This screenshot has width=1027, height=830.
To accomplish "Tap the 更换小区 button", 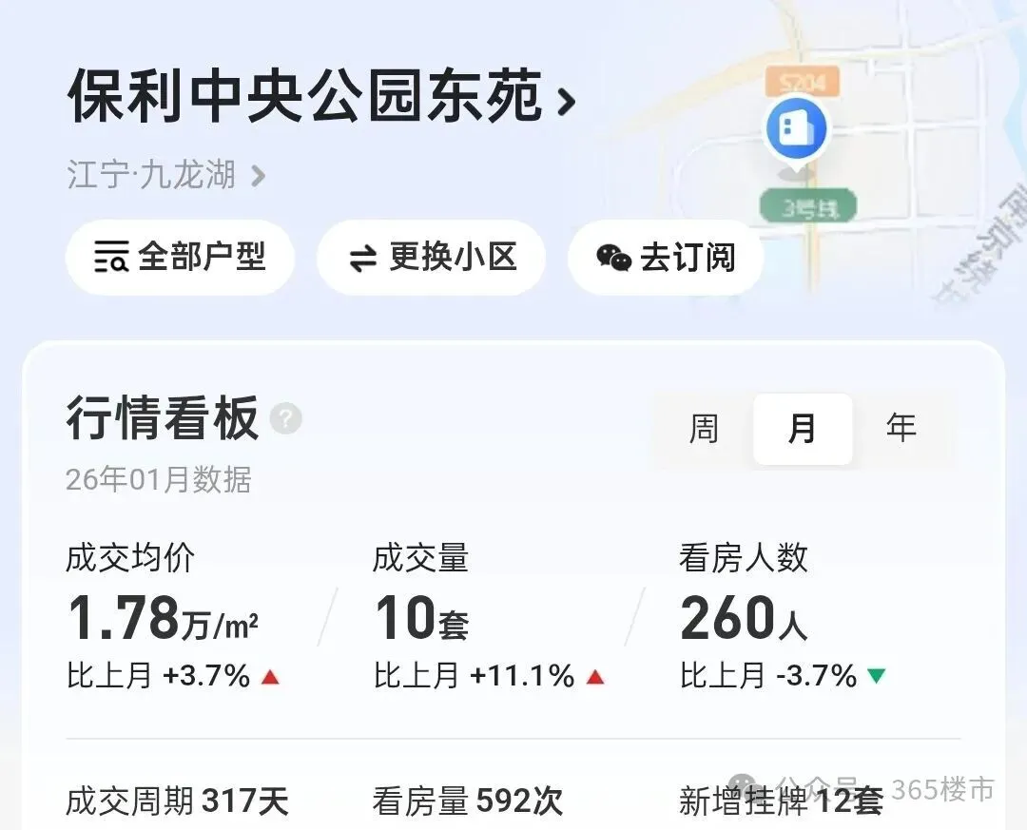I will tap(431, 258).
